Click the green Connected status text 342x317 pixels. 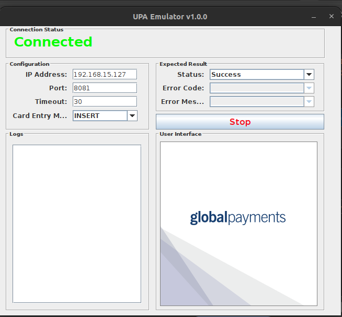click(53, 42)
